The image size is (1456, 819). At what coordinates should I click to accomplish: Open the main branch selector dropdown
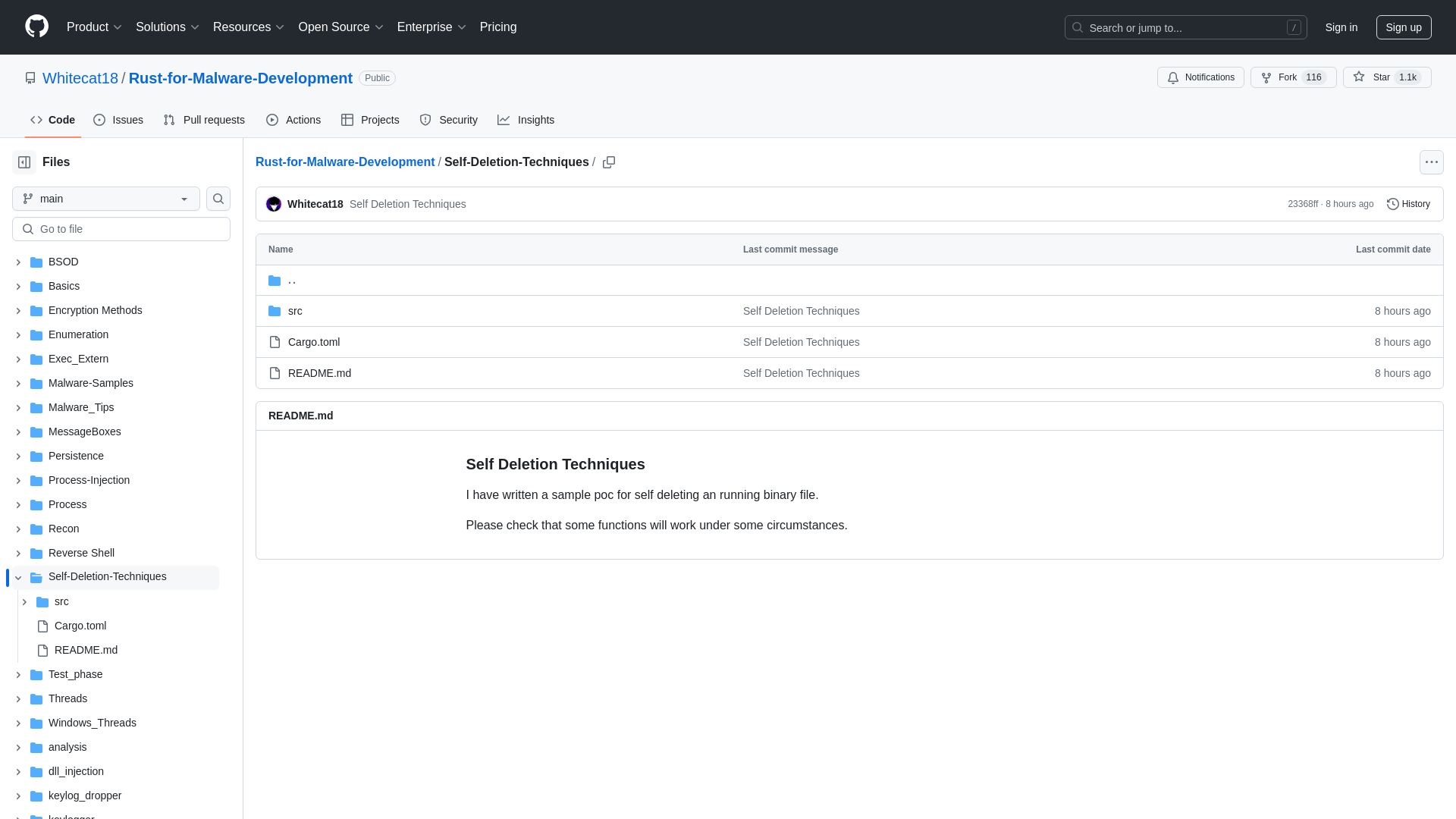106,199
